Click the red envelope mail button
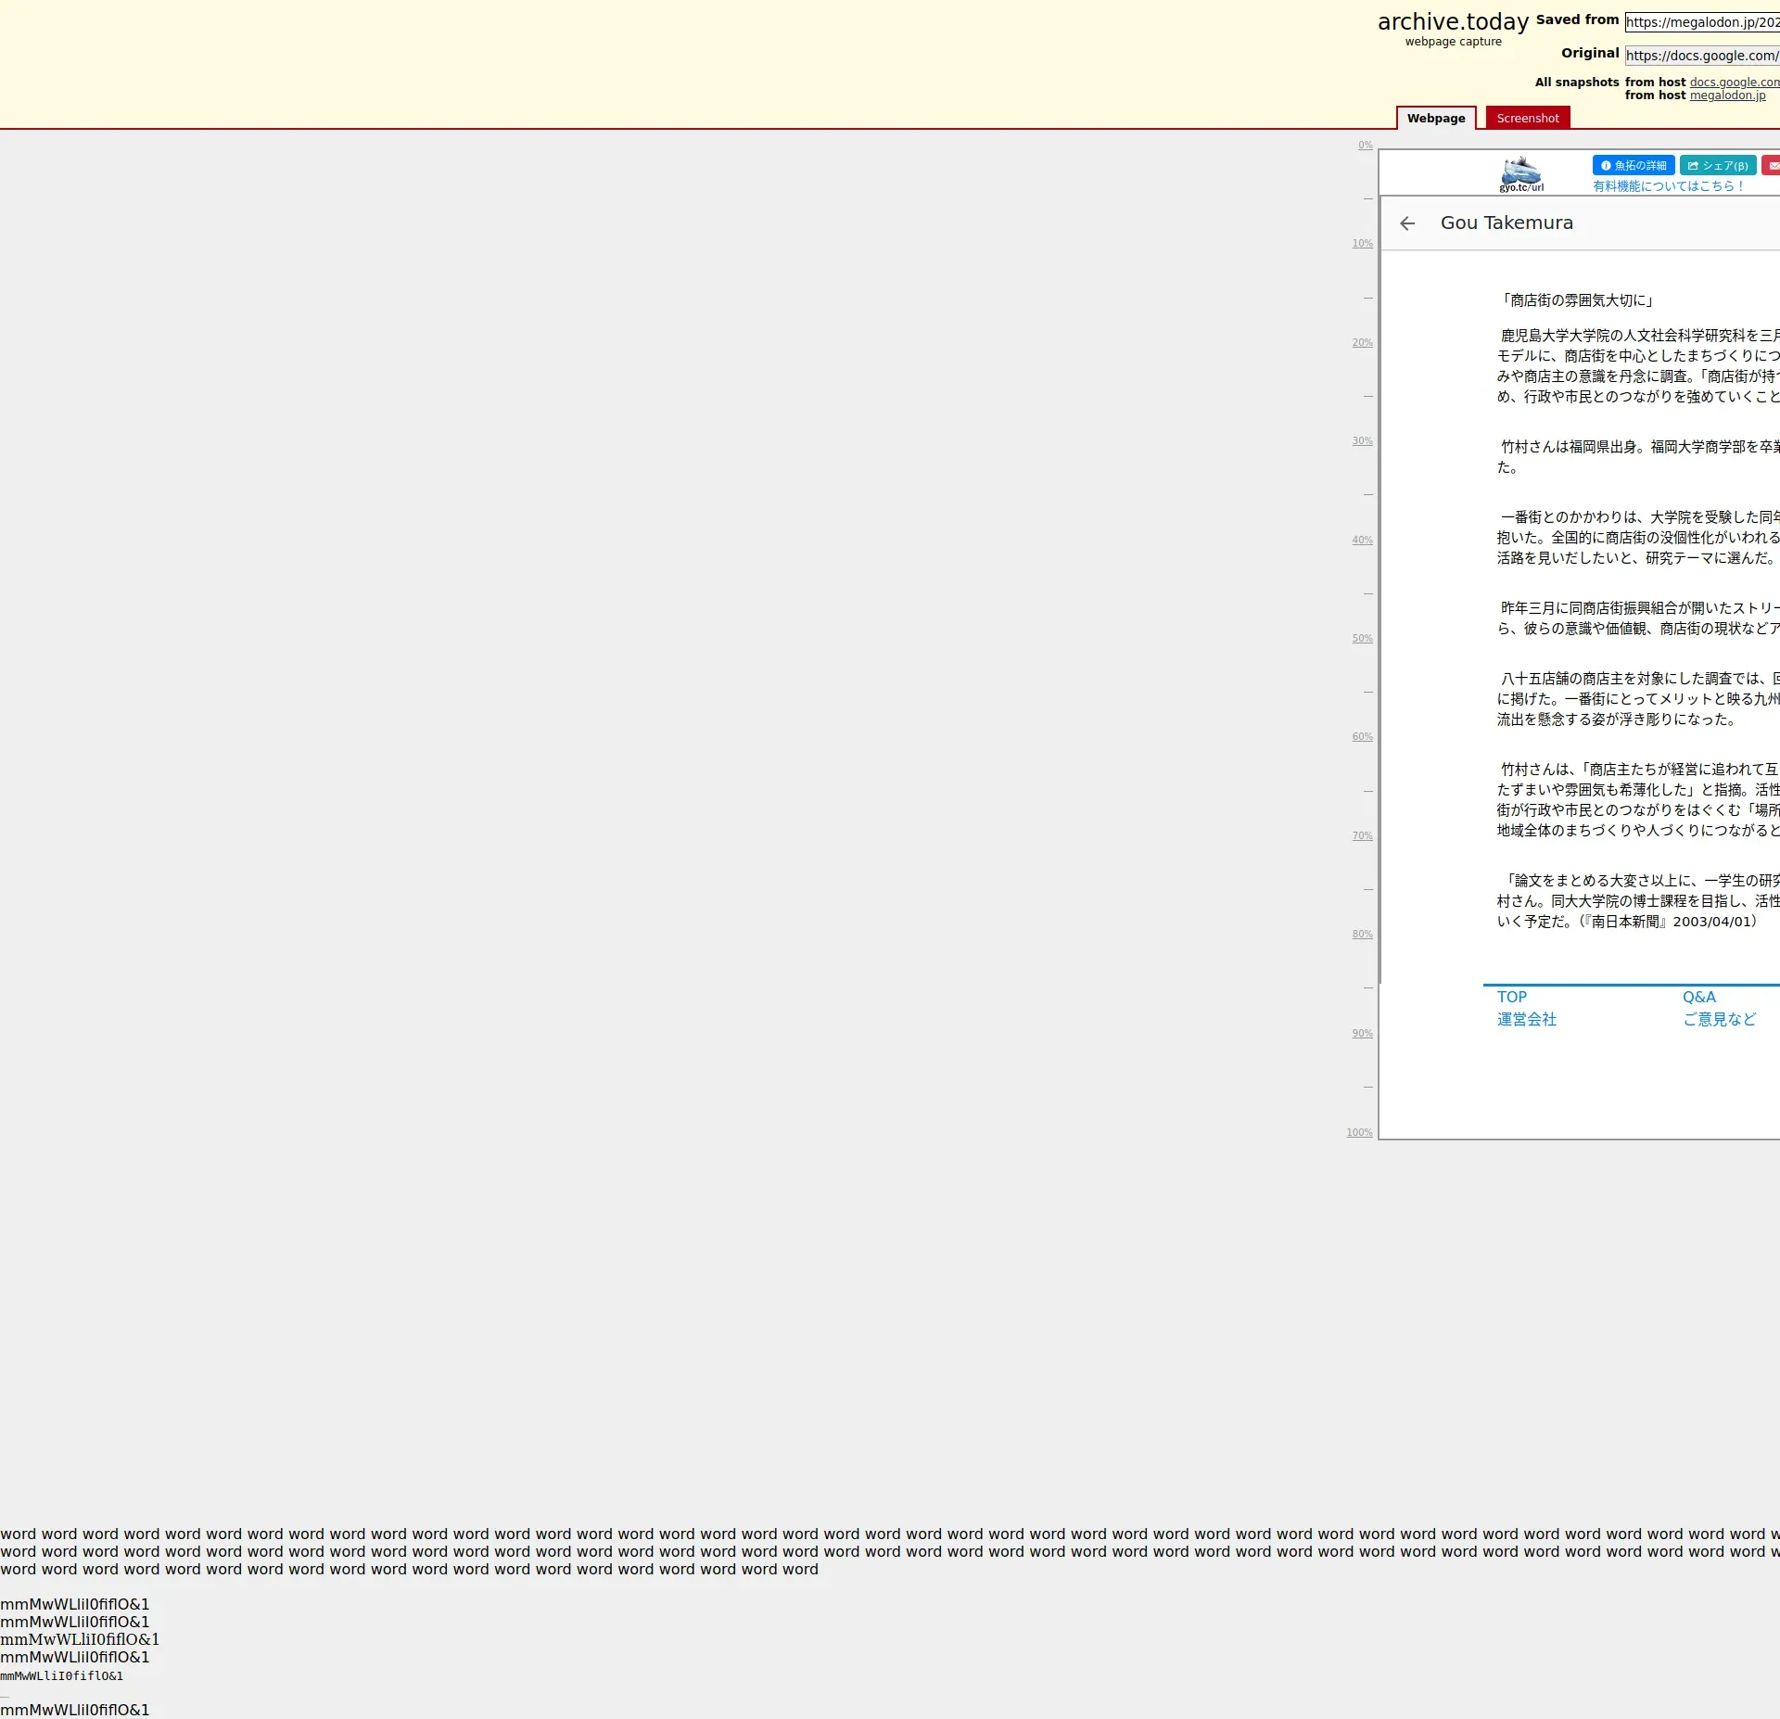 click(x=1772, y=165)
